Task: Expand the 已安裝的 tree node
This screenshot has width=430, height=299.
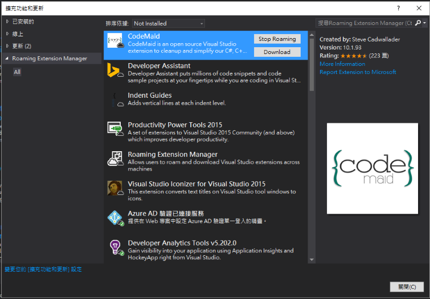Action: pyautogui.click(x=7, y=22)
